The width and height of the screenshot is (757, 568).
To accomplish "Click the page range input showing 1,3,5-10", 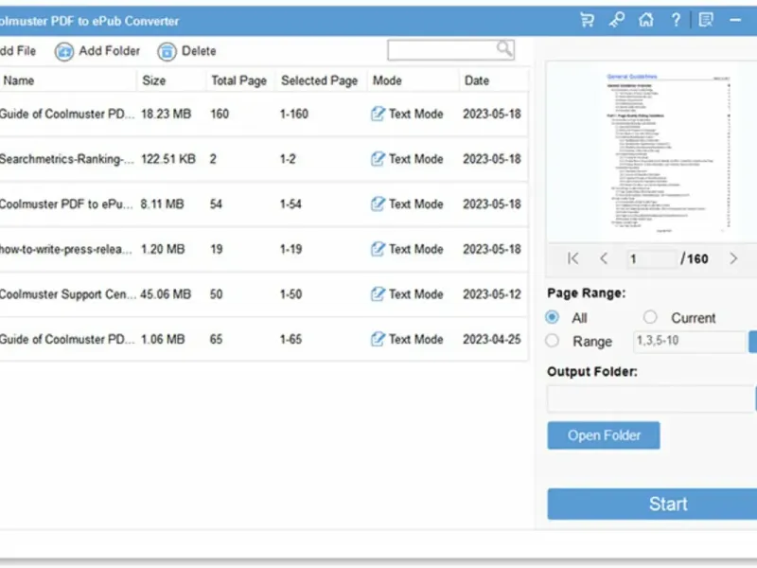I will [689, 341].
